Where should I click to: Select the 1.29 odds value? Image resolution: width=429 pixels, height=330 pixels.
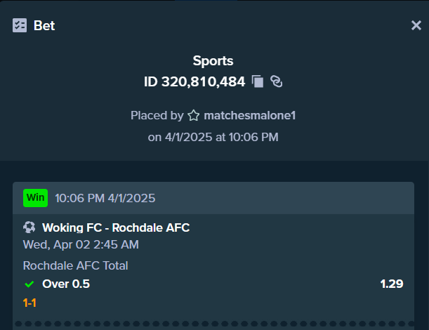click(x=392, y=284)
